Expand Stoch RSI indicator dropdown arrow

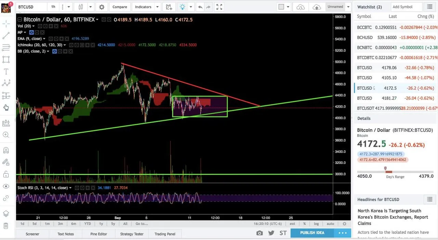point(70,188)
